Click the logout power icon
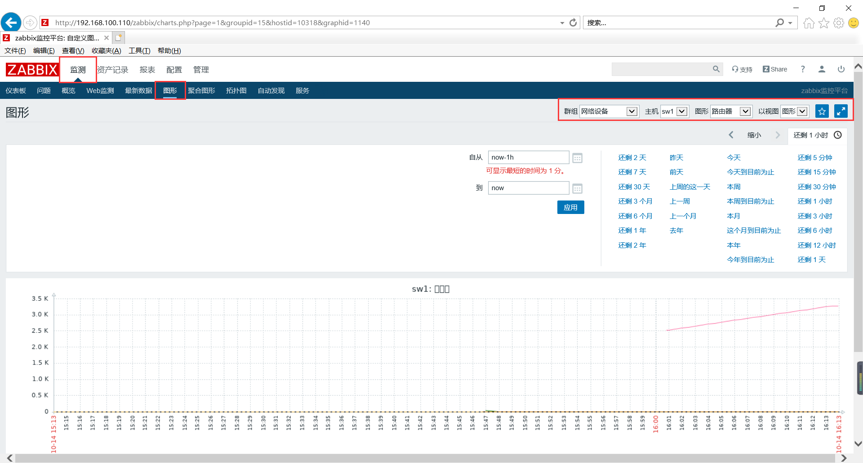863x463 pixels. point(841,69)
